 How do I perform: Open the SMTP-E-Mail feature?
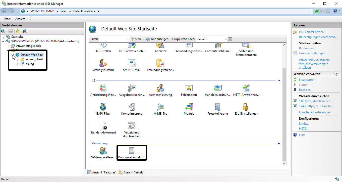click(x=132, y=65)
